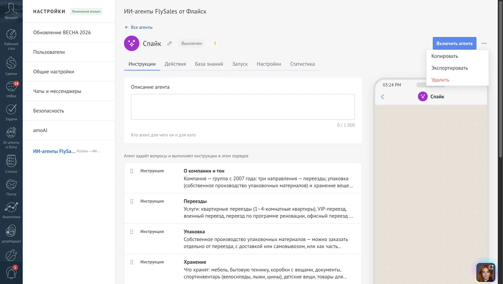The width and height of the screenshot is (503, 284).
Task: Choose Экспортировать from the menu
Action: tap(457, 68)
